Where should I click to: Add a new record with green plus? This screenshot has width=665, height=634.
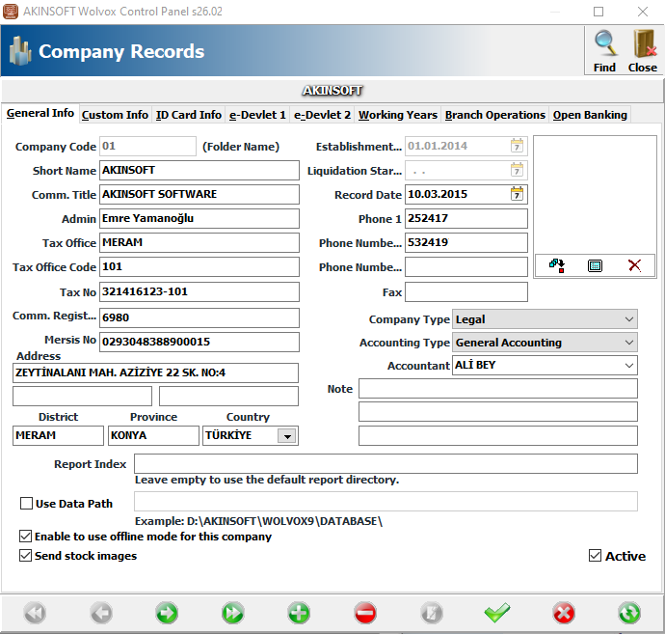point(299,613)
